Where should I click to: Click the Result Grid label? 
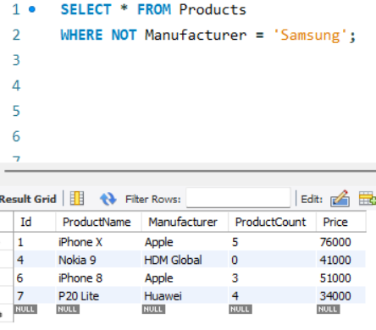(x=28, y=199)
